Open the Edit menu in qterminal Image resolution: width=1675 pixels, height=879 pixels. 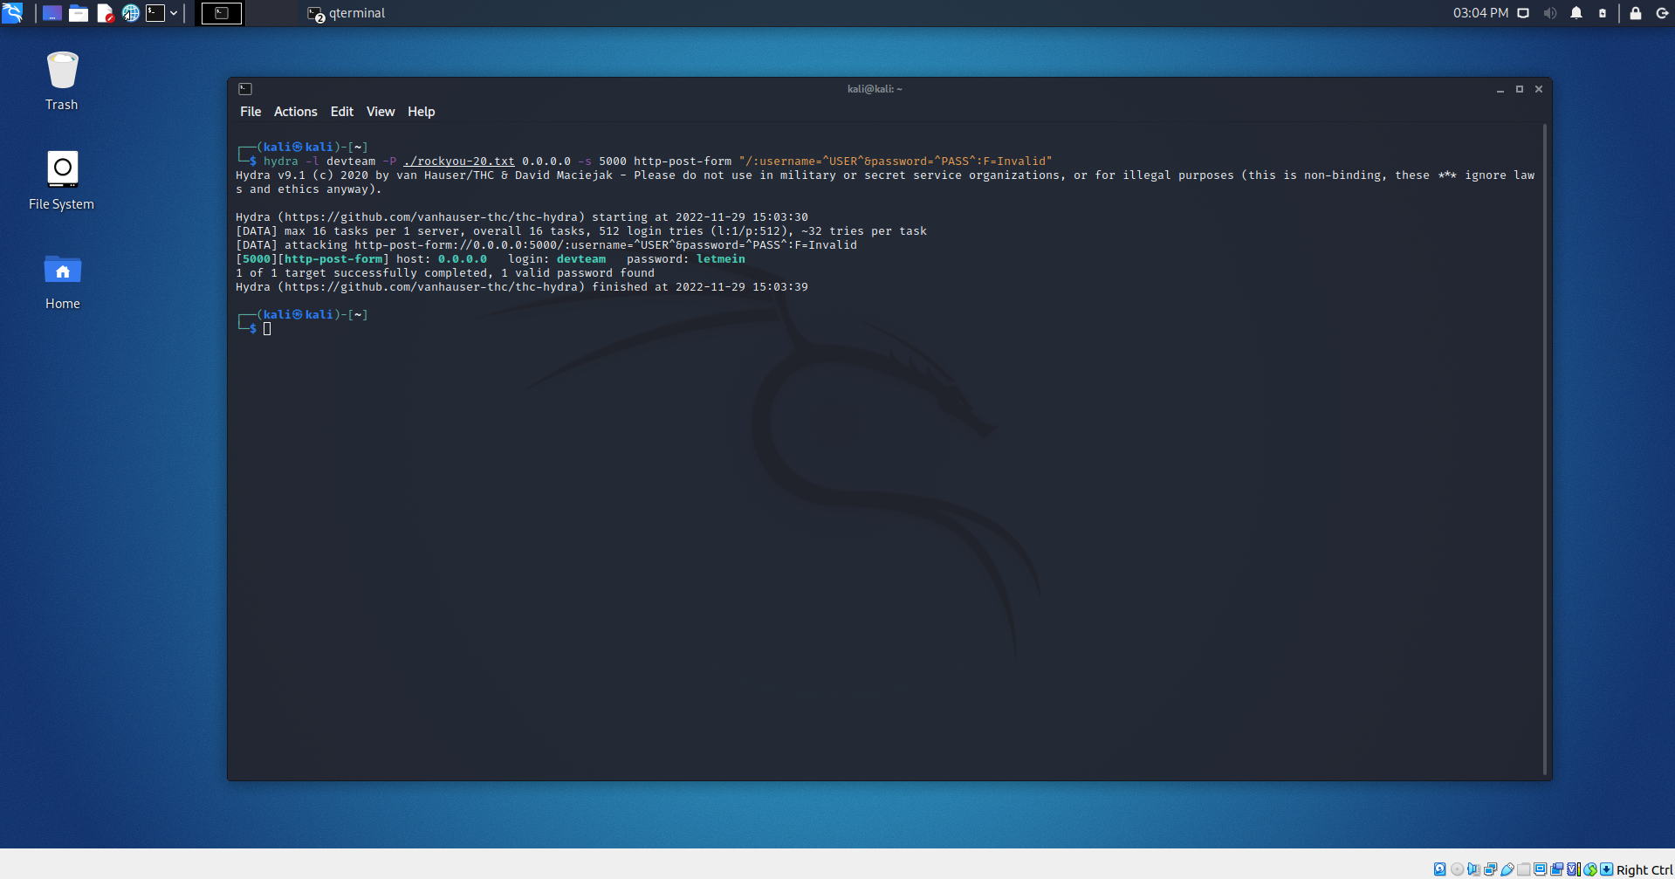tap(342, 112)
